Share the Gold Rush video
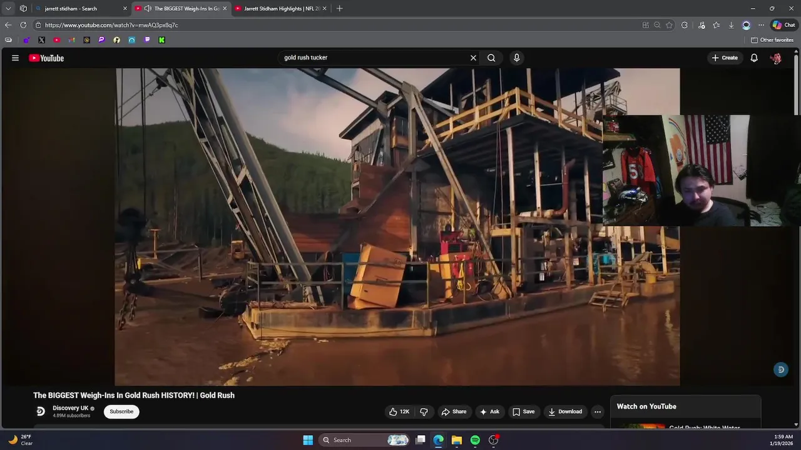Screen dimensions: 801x450 454,411
